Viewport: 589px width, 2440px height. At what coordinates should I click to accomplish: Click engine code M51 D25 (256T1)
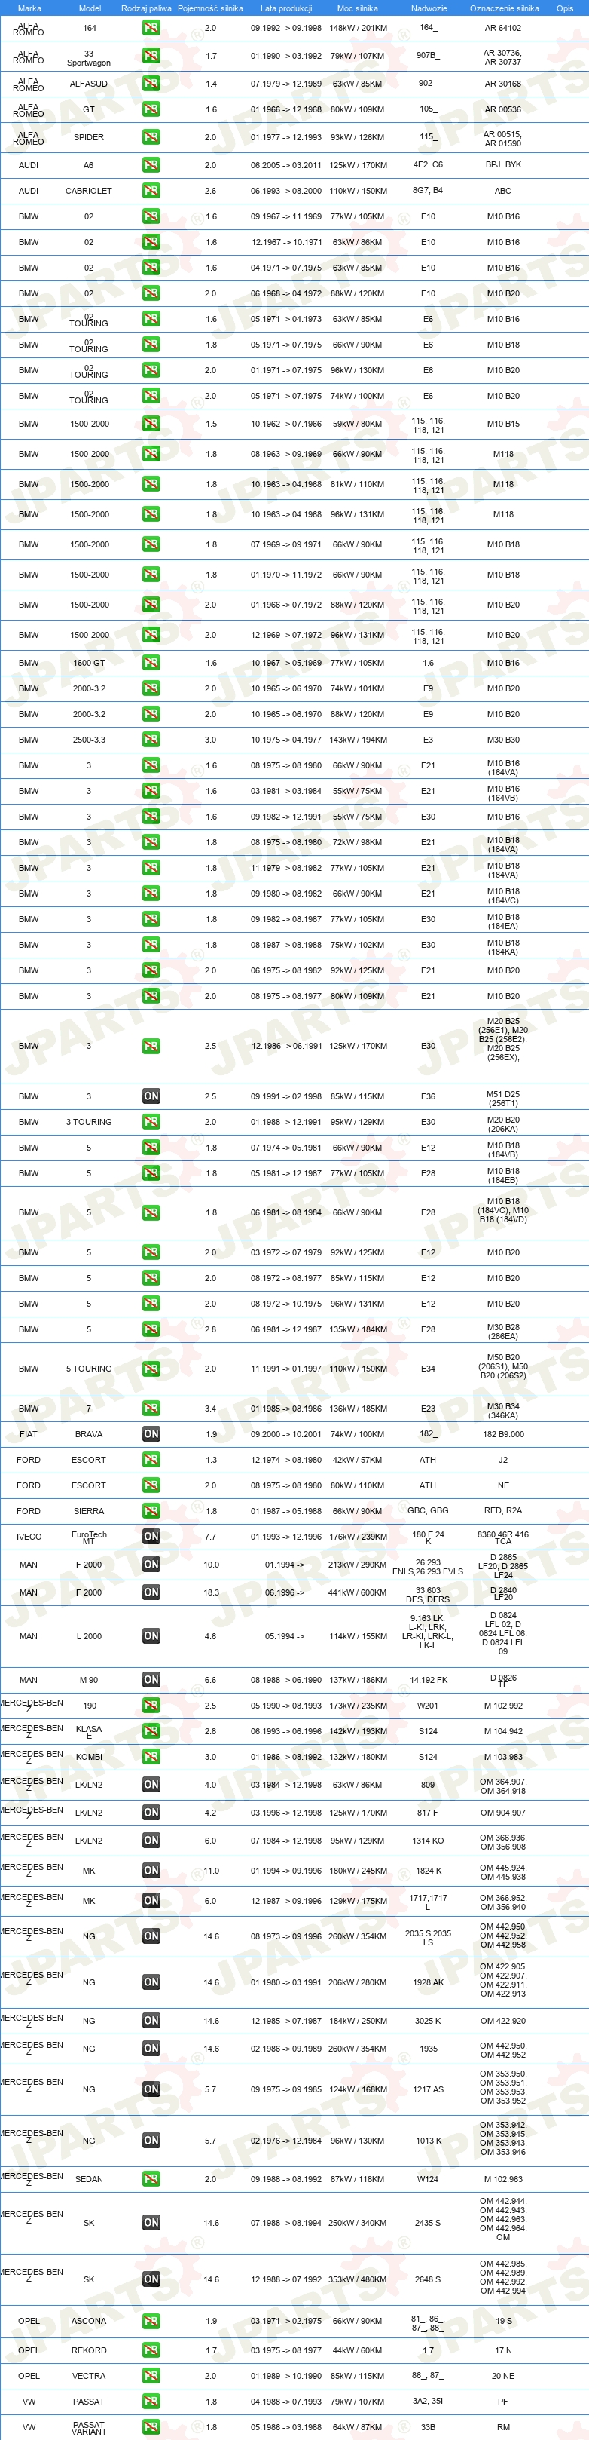pos(503,1098)
